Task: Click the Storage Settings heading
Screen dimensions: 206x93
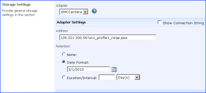Action: (17, 5)
